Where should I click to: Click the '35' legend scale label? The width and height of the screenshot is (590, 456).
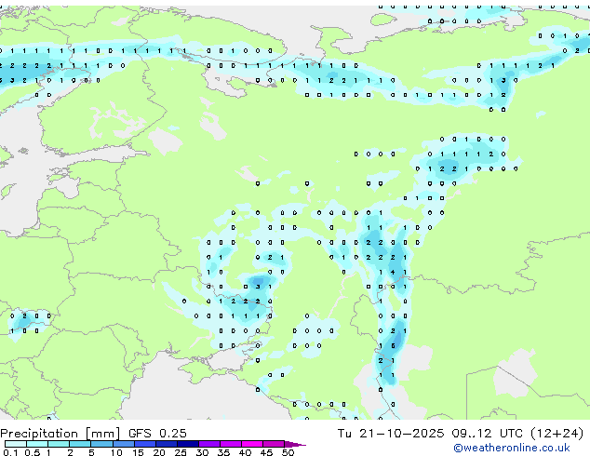[x=224, y=452]
